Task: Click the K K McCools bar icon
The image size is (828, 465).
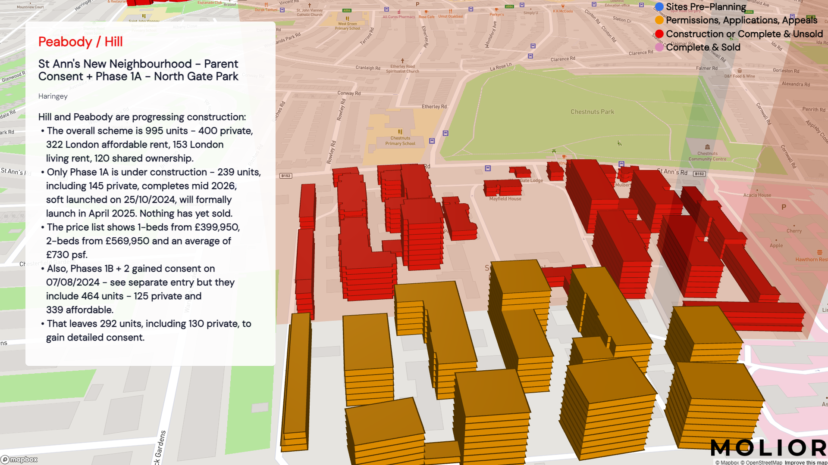Action: click(x=563, y=6)
